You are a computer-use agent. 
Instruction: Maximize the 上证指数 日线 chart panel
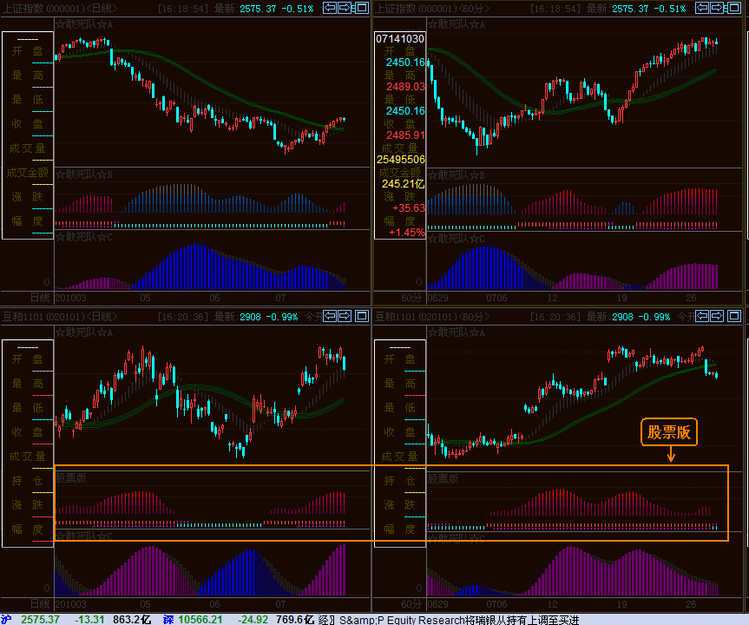pos(362,8)
